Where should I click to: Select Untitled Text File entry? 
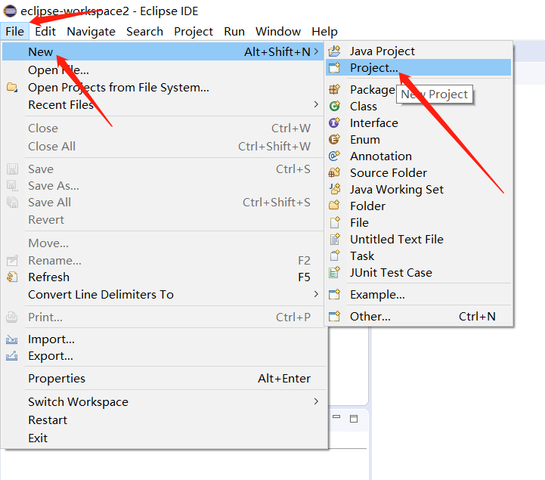coord(396,240)
